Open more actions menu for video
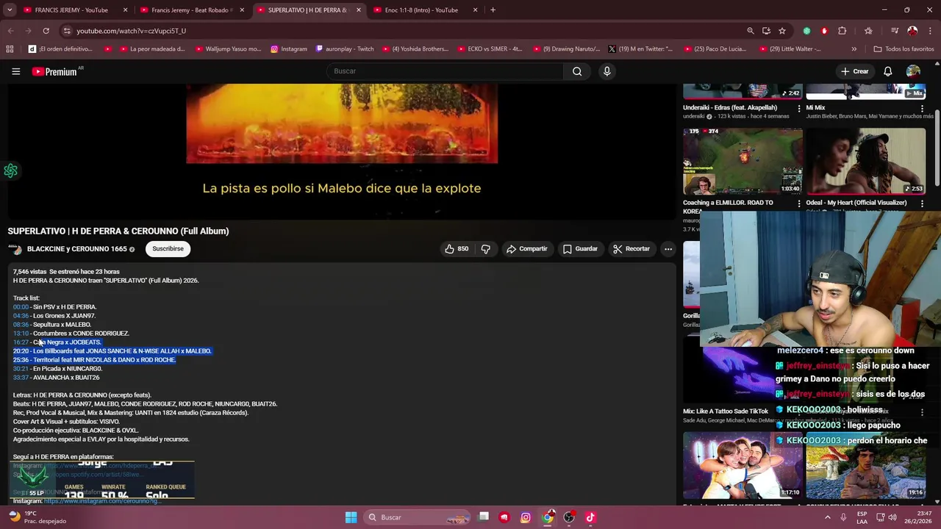The height and width of the screenshot is (529, 941). coord(668,249)
